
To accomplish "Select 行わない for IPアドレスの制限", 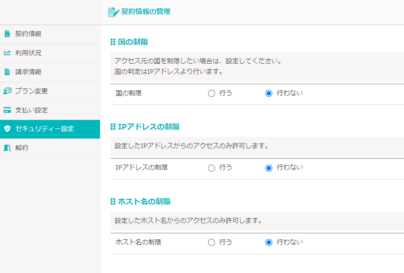I will (269, 168).
